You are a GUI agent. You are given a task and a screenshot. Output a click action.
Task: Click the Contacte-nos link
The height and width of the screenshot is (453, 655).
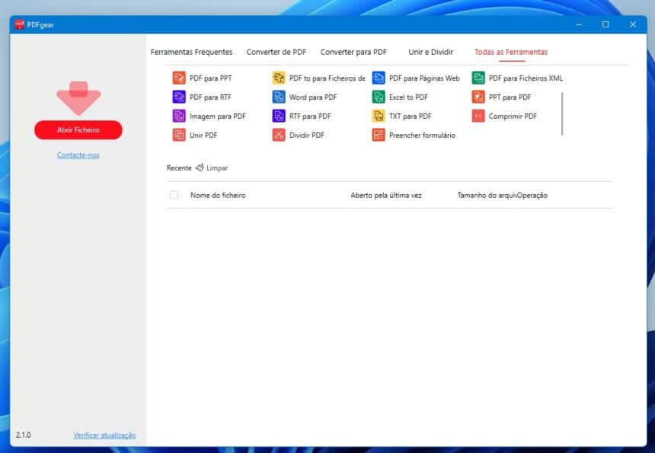point(78,155)
